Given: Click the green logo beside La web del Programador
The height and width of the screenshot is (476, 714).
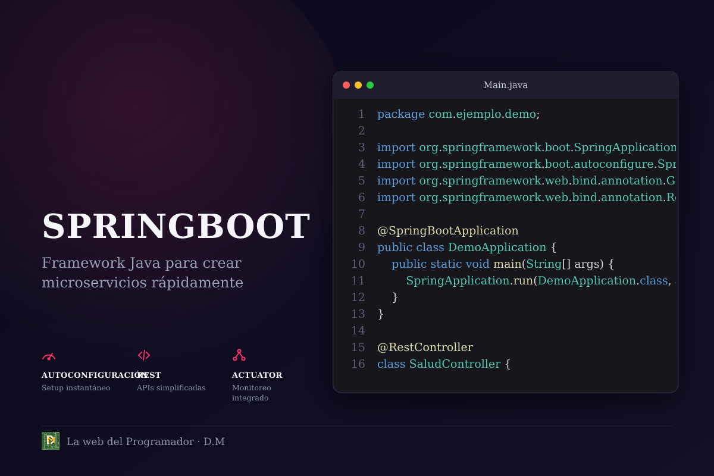Looking at the screenshot, I should point(51,441).
